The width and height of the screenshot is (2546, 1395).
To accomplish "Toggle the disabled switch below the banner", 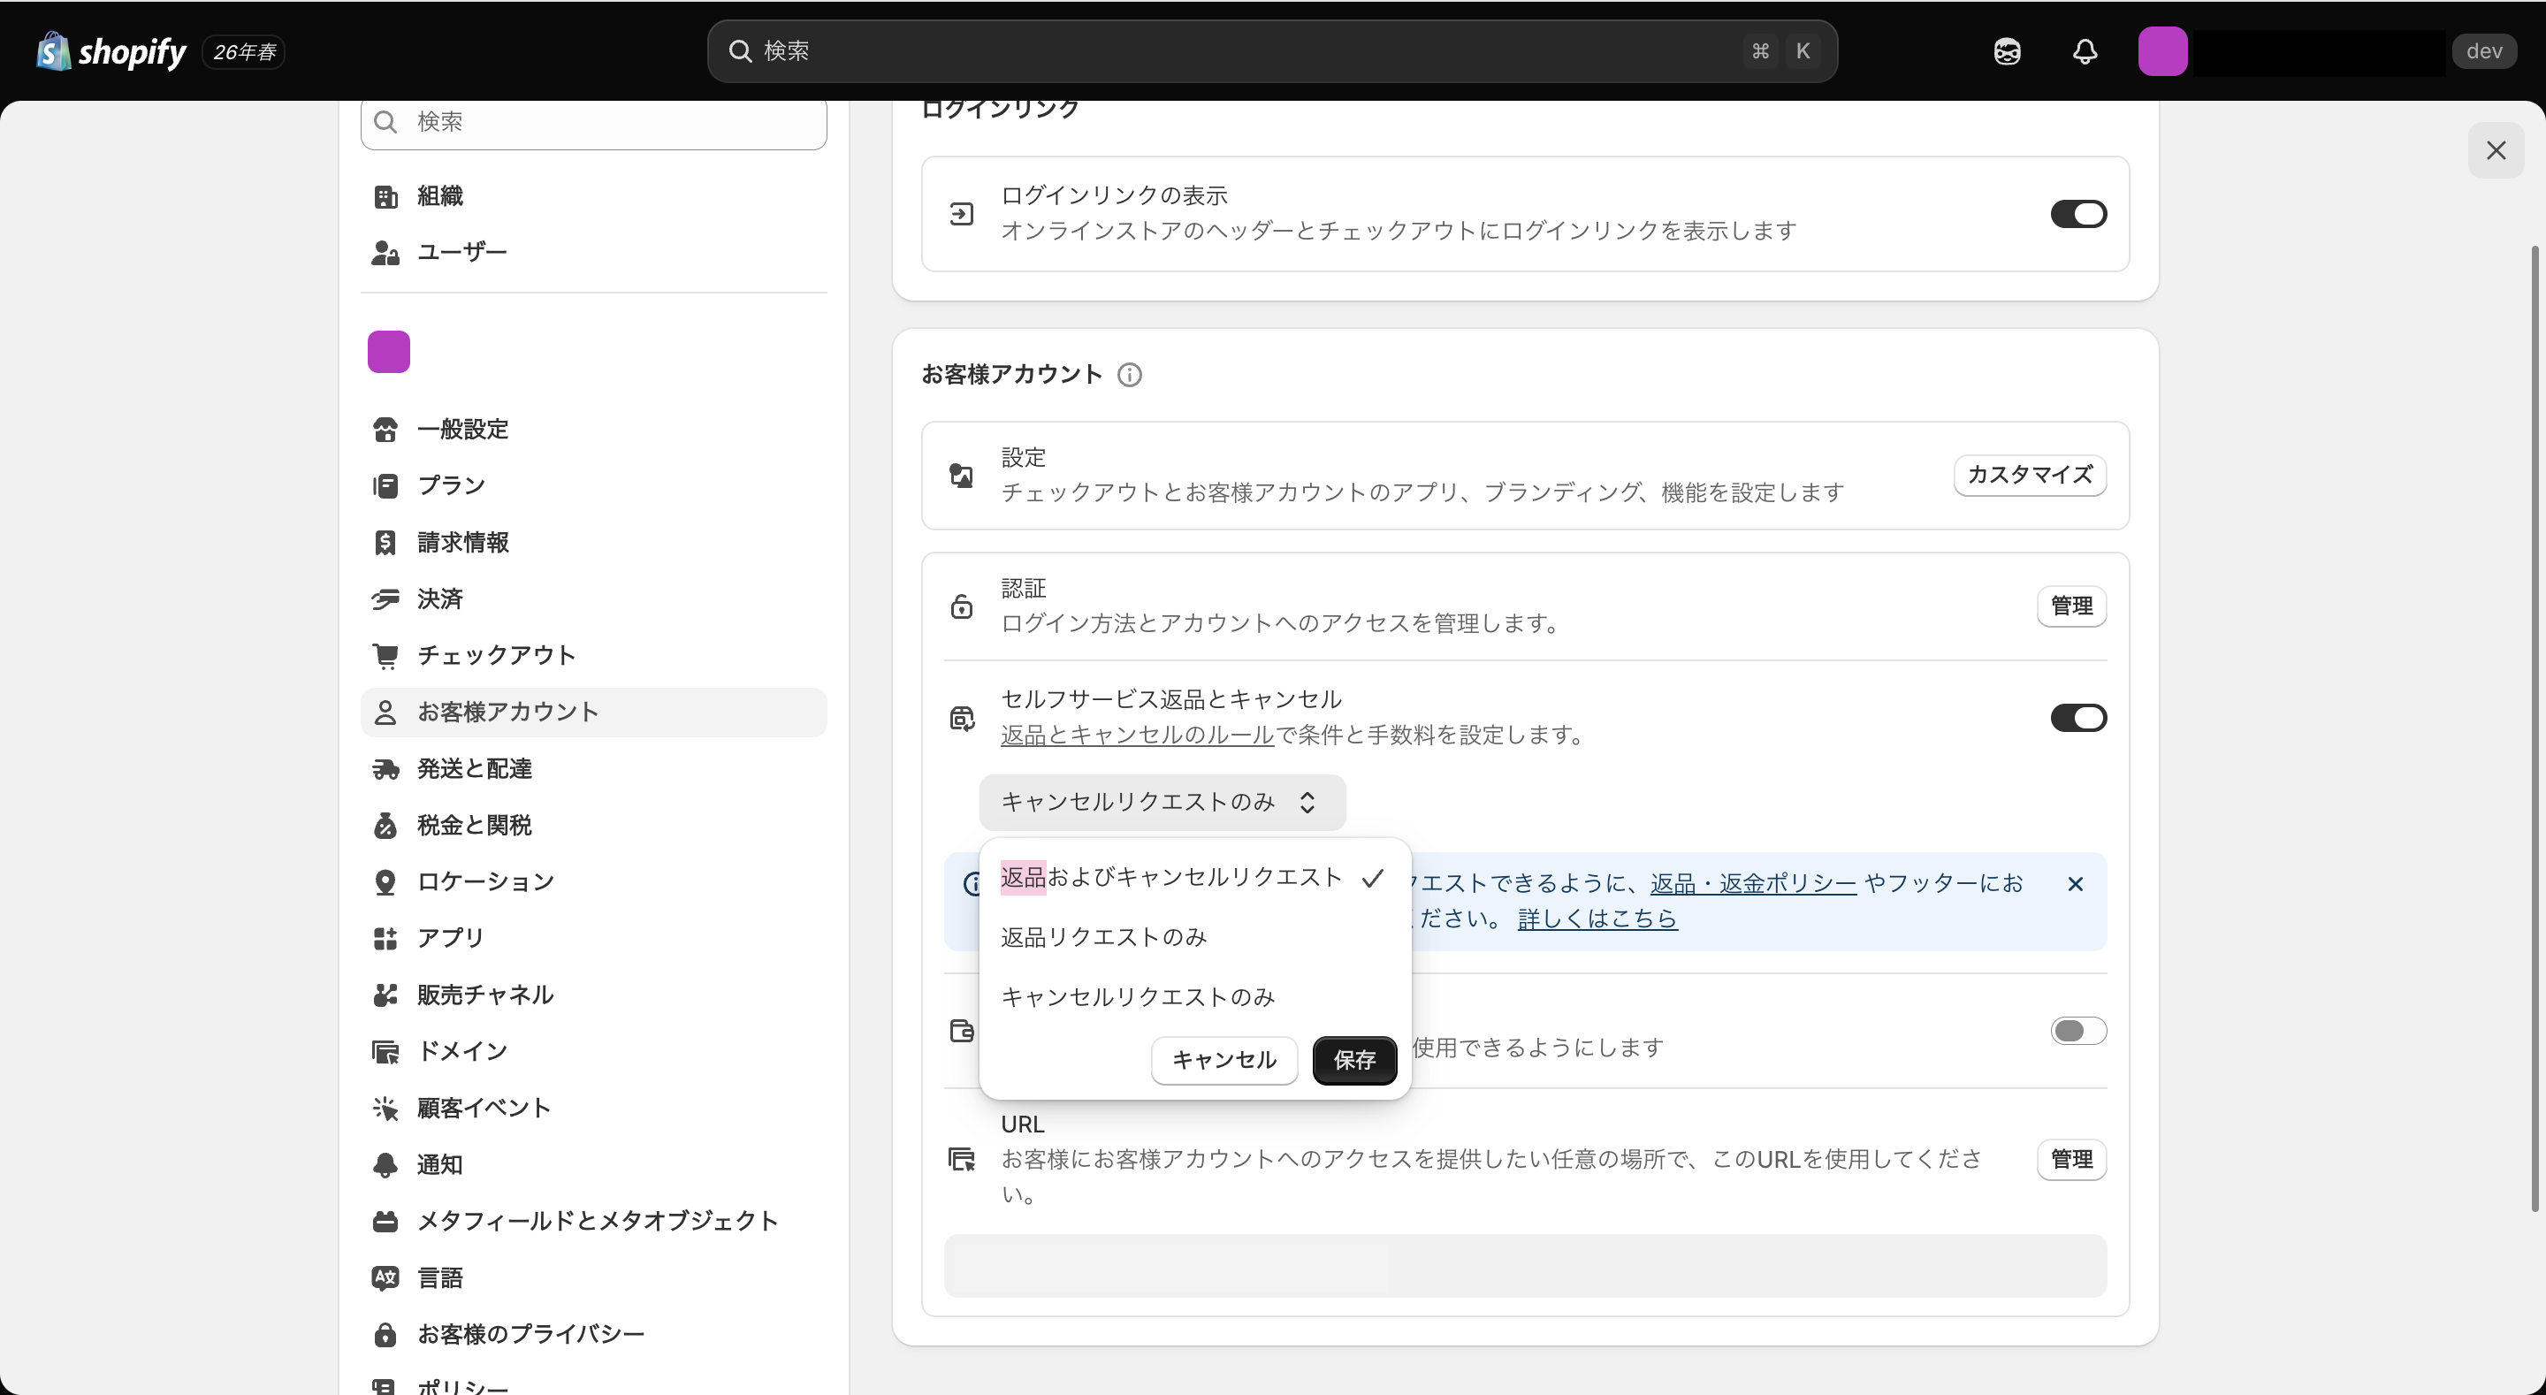I will 2077,1031.
